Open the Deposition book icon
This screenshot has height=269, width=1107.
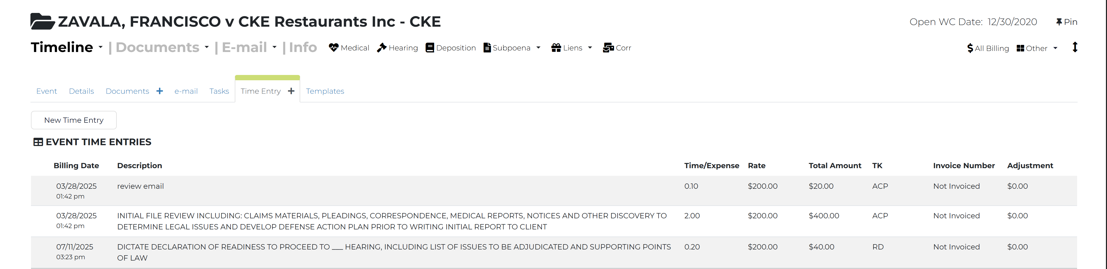(x=430, y=48)
